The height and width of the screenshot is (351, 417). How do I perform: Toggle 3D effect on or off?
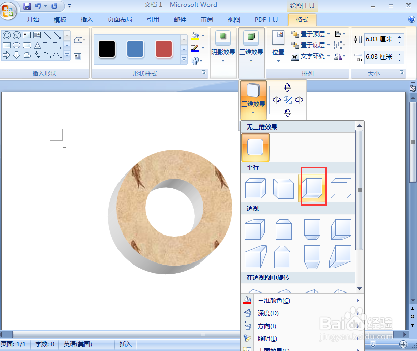pyautogui.click(x=288, y=100)
